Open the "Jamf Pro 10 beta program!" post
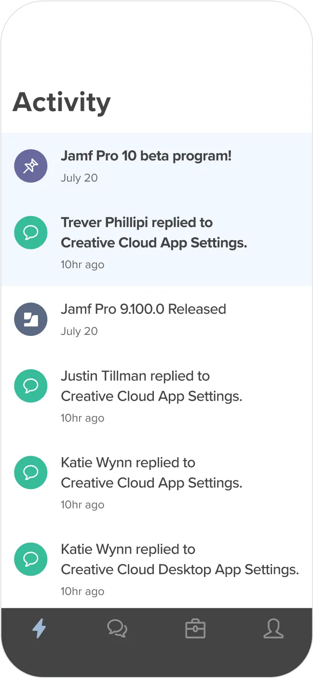Viewport: 313px width, 678px height. coord(146,156)
